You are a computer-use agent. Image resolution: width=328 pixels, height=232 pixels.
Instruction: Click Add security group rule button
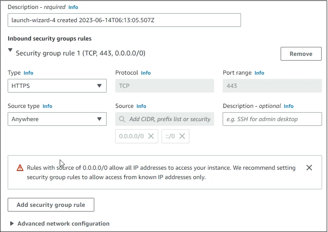click(51, 205)
